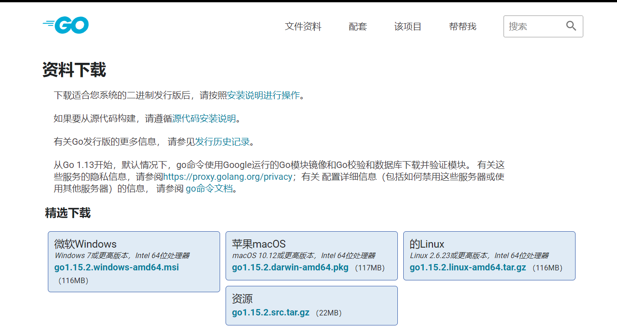Image resolution: width=617 pixels, height=330 pixels.
Task: Click the 苹果macOS card title
Action: click(259, 244)
